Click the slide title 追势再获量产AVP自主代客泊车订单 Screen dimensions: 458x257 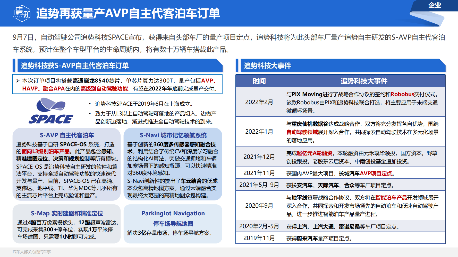click(x=128, y=13)
